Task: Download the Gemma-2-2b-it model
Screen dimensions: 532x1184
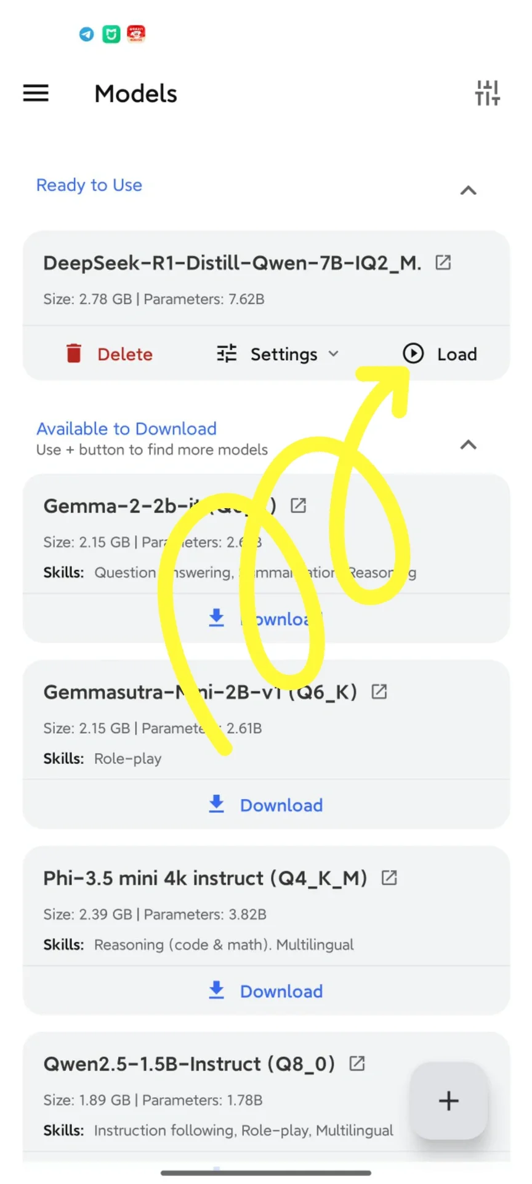Action: tap(266, 619)
